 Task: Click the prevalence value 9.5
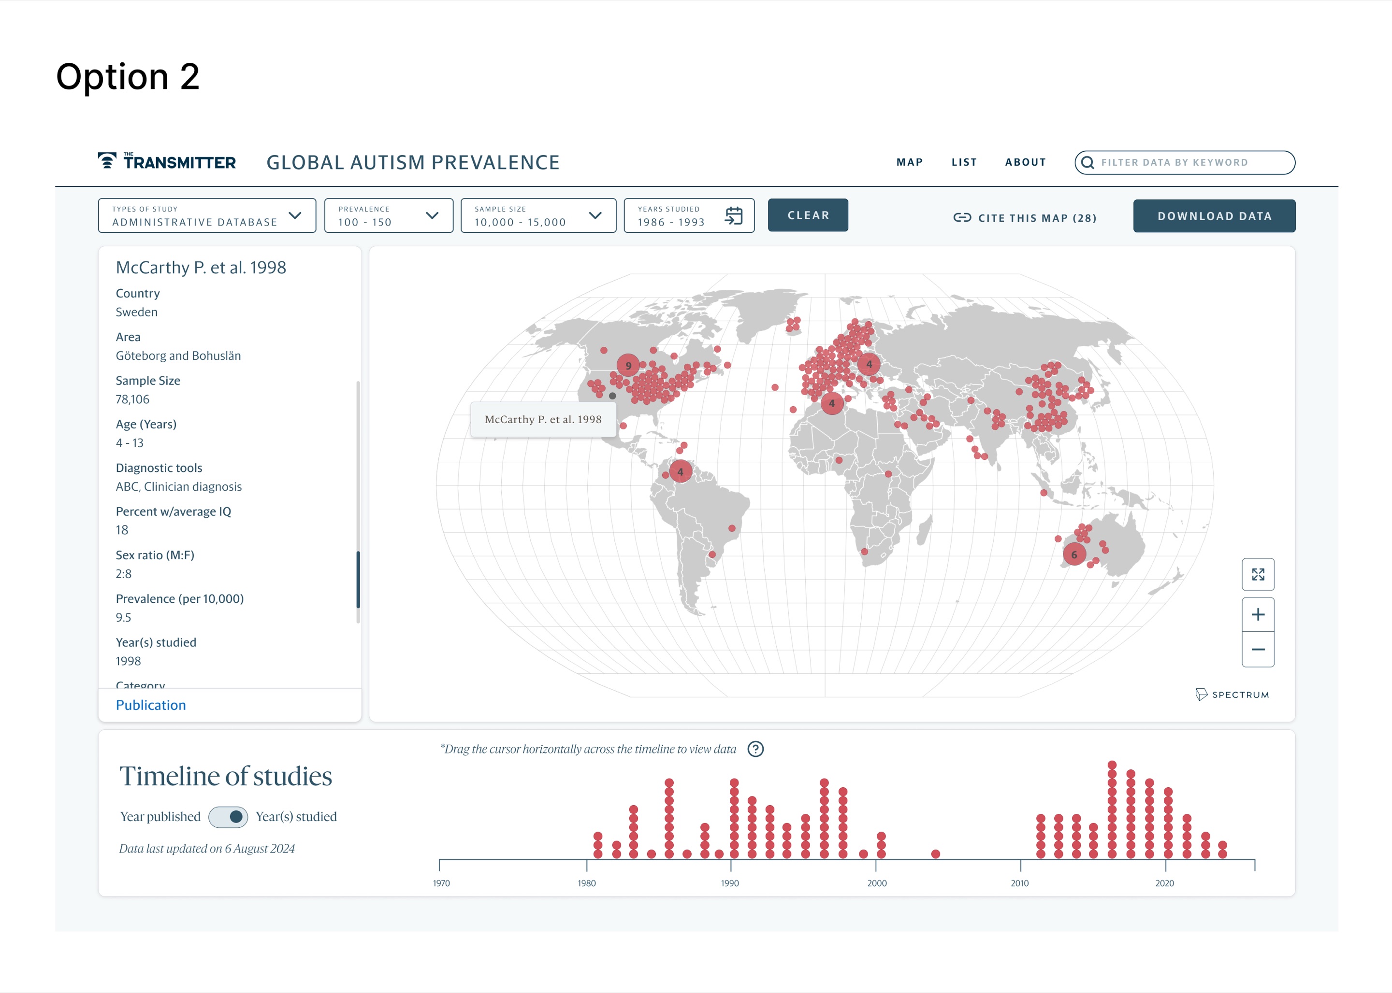[x=123, y=618]
